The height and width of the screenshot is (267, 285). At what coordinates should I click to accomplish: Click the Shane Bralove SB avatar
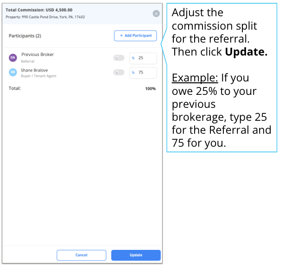click(13, 72)
